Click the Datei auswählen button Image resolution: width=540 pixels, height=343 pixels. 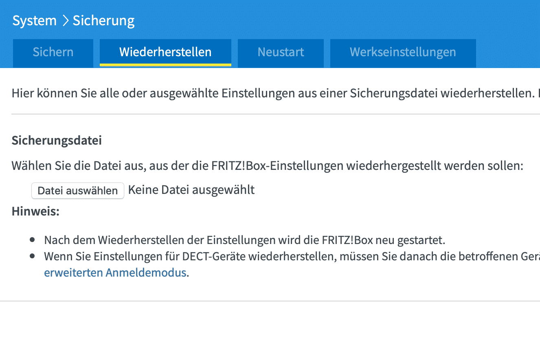(78, 191)
